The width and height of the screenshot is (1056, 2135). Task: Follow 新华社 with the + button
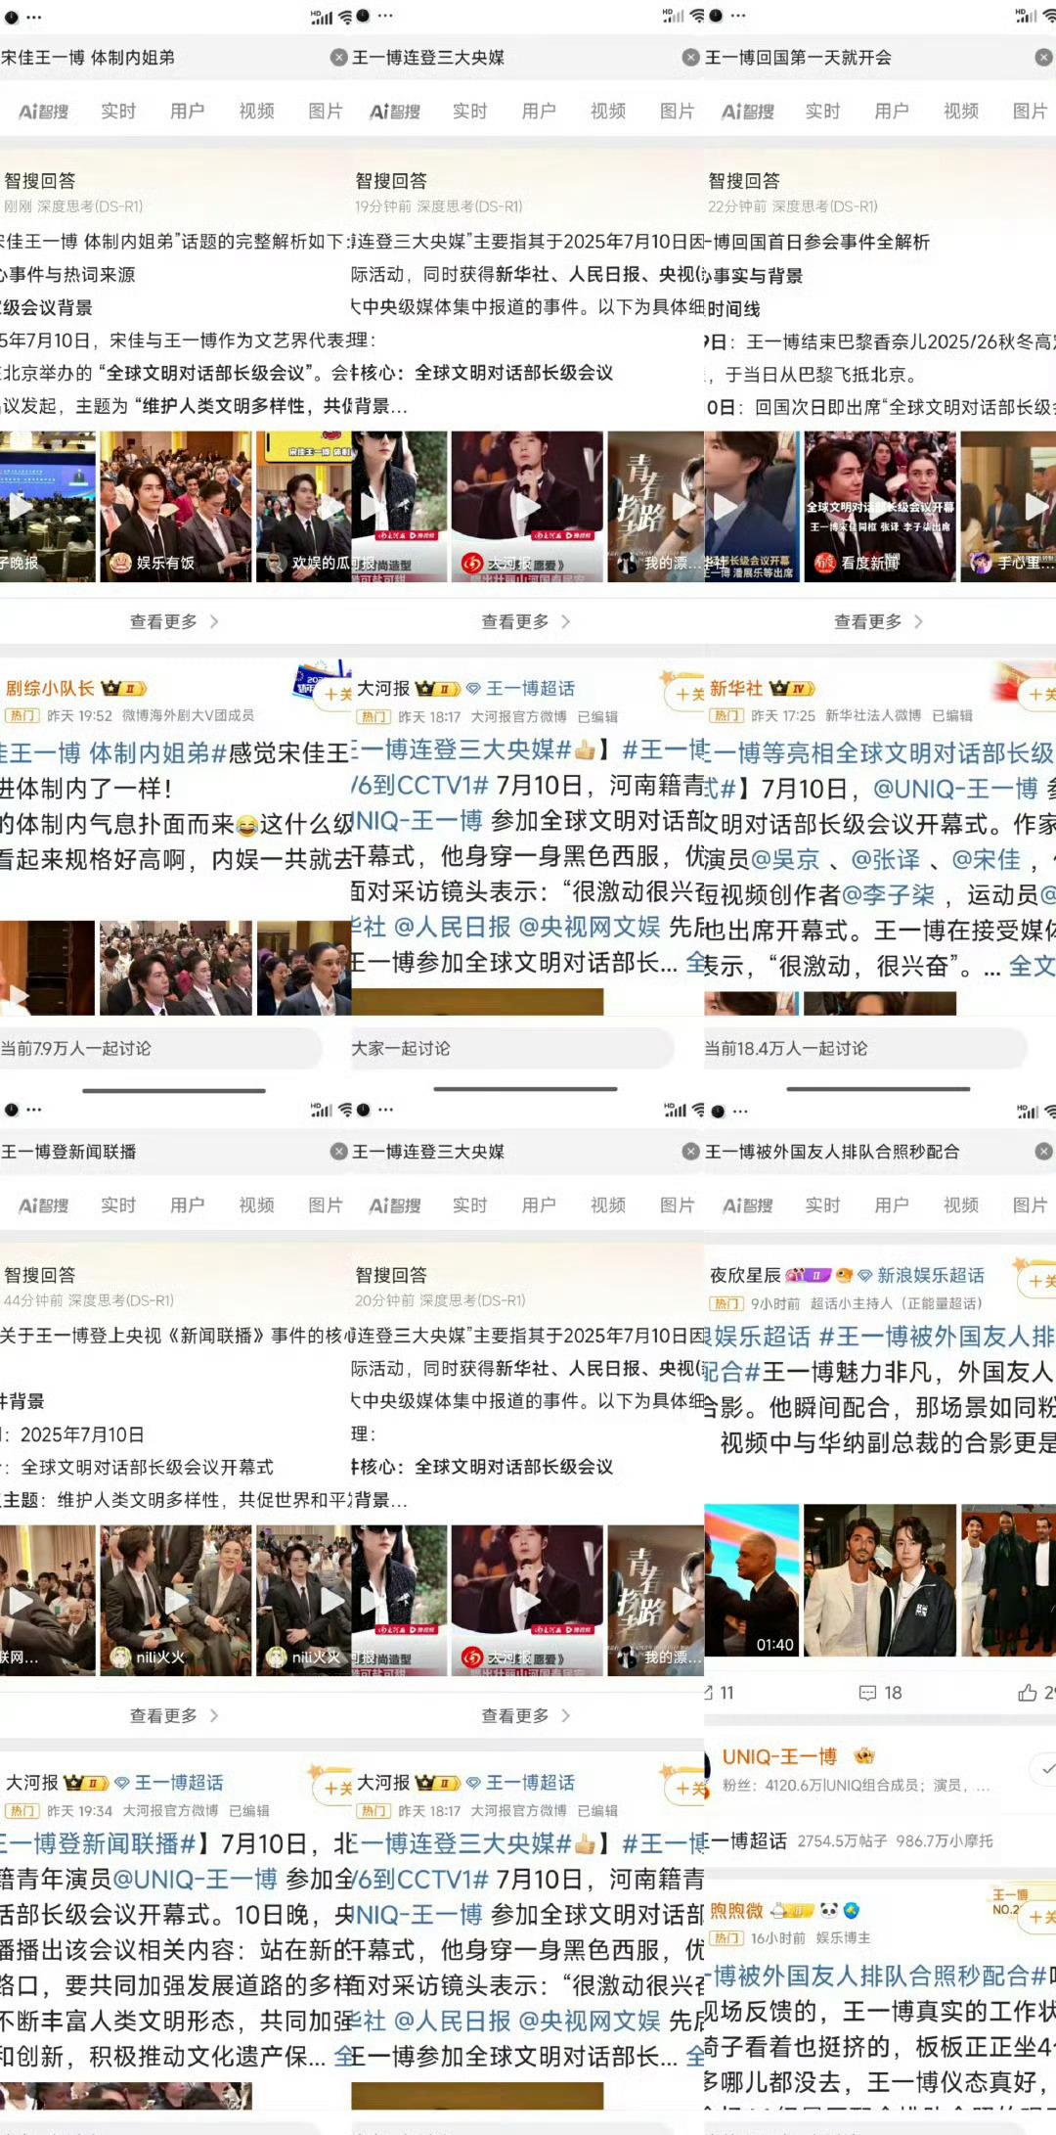point(1038,694)
